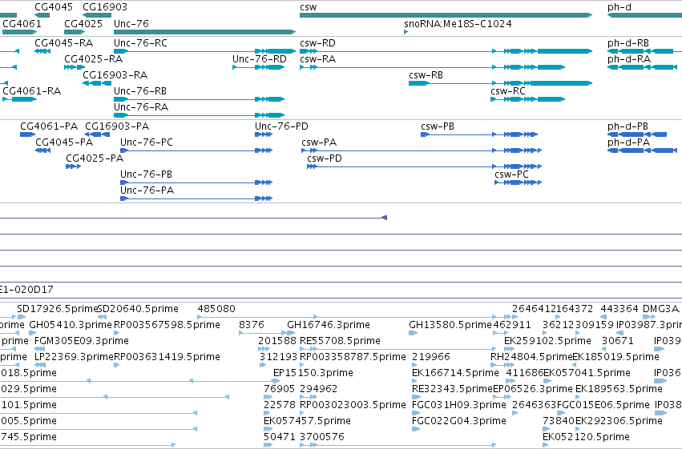Click the Unc-76 gene label
This screenshot has width=682, height=449.
(x=131, y=23)
